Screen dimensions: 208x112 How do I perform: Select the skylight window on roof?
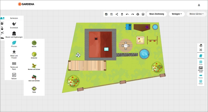(106, 49)
